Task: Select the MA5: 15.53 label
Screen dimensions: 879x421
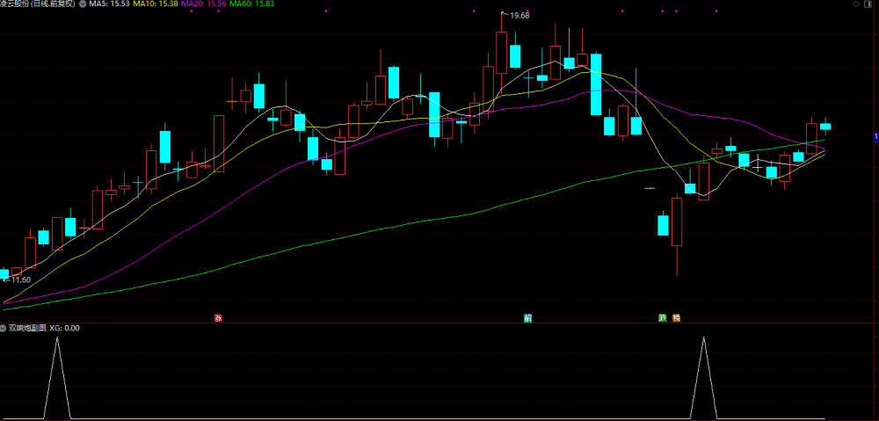Action: [109, 4]
